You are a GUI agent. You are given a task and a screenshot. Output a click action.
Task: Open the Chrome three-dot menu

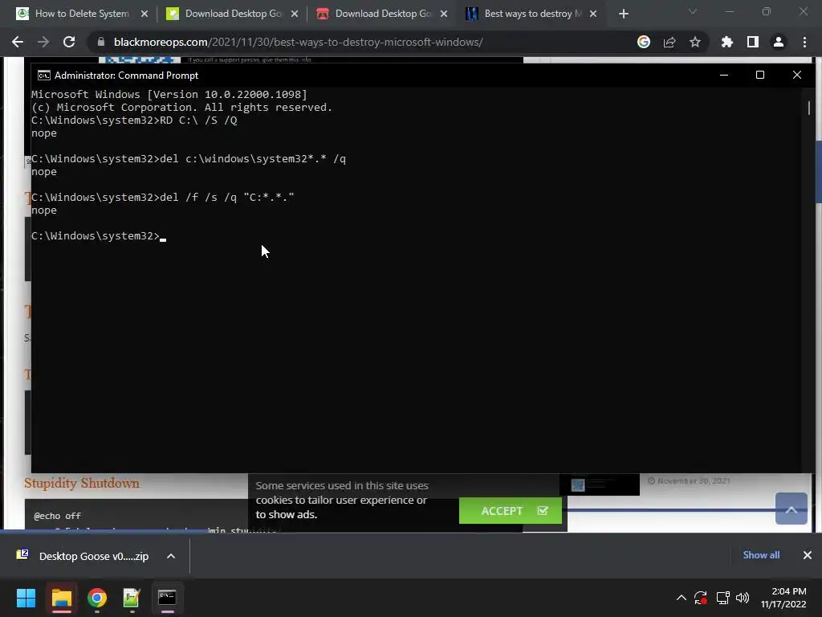(x=804, y=42)
